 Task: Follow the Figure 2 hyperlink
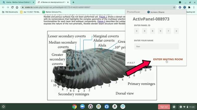pos(101,21)
